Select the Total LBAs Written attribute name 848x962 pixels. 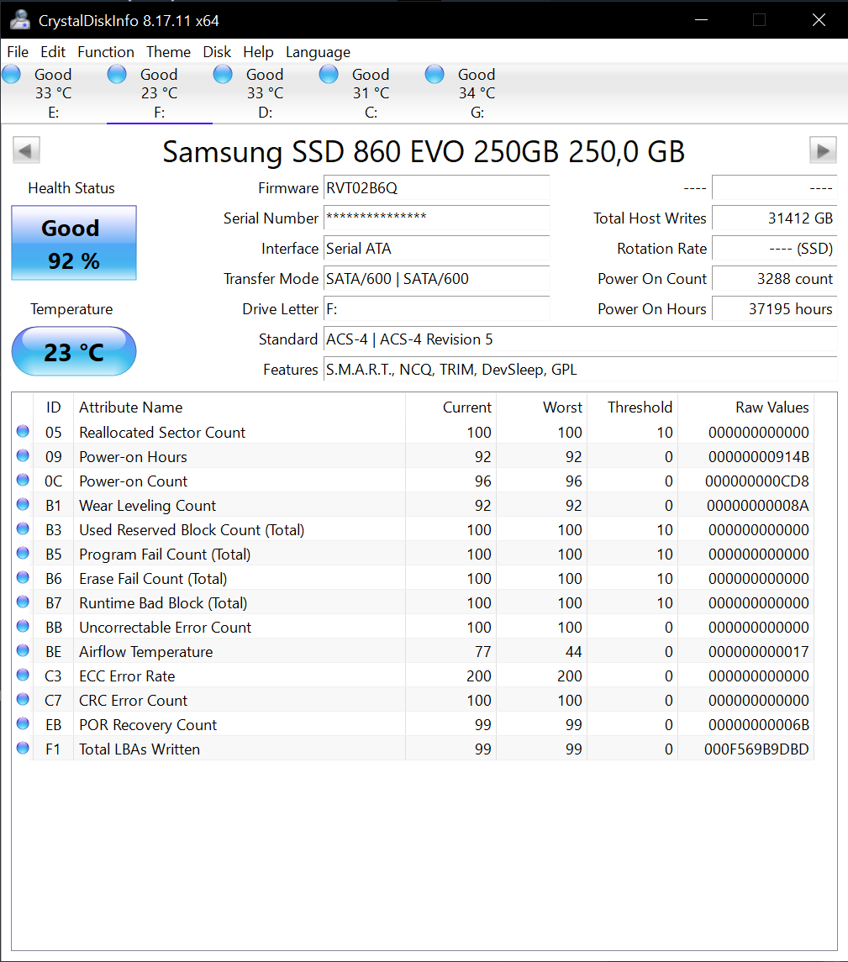[140, 749]
